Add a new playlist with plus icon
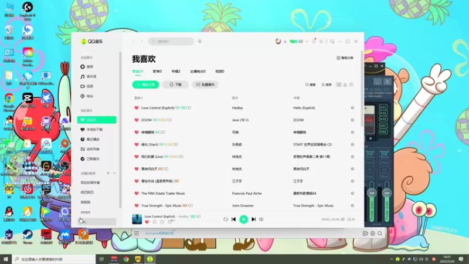 (108, 173)
